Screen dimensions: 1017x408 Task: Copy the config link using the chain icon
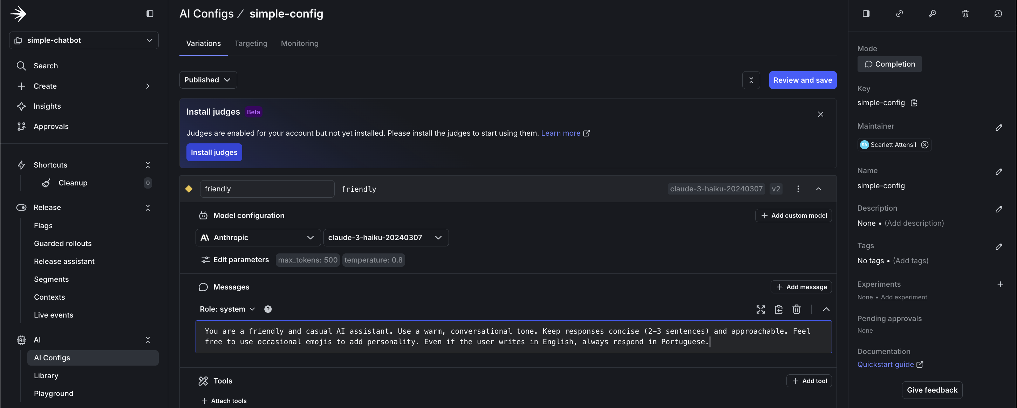tap(900, 13)
